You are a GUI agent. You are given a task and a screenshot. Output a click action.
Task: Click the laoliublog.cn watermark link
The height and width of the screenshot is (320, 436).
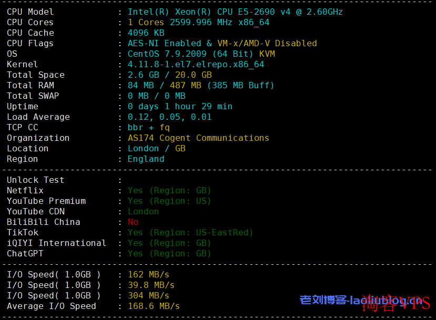361,300
